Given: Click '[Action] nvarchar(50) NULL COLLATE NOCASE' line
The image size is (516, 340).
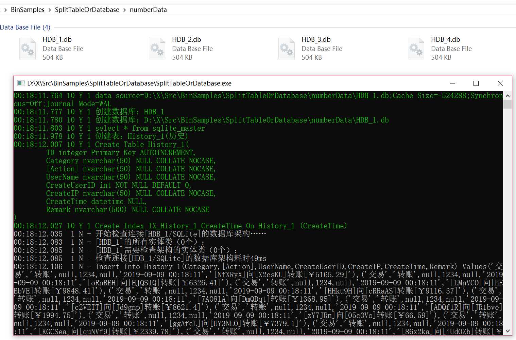Looking at the screenshot, I should click(x=131, y=169).
